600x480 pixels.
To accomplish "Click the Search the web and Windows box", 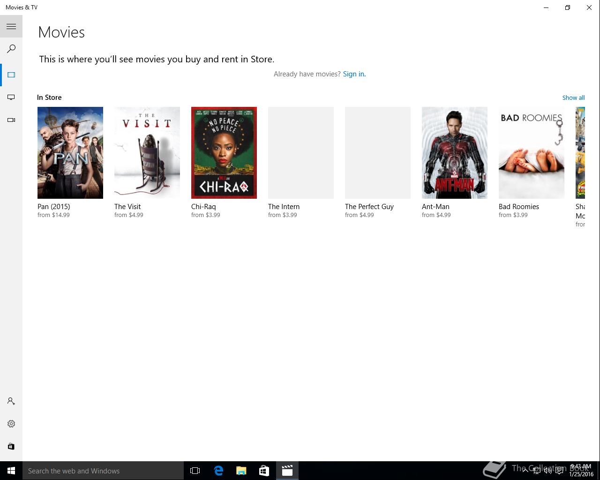I will coord(103,471).
